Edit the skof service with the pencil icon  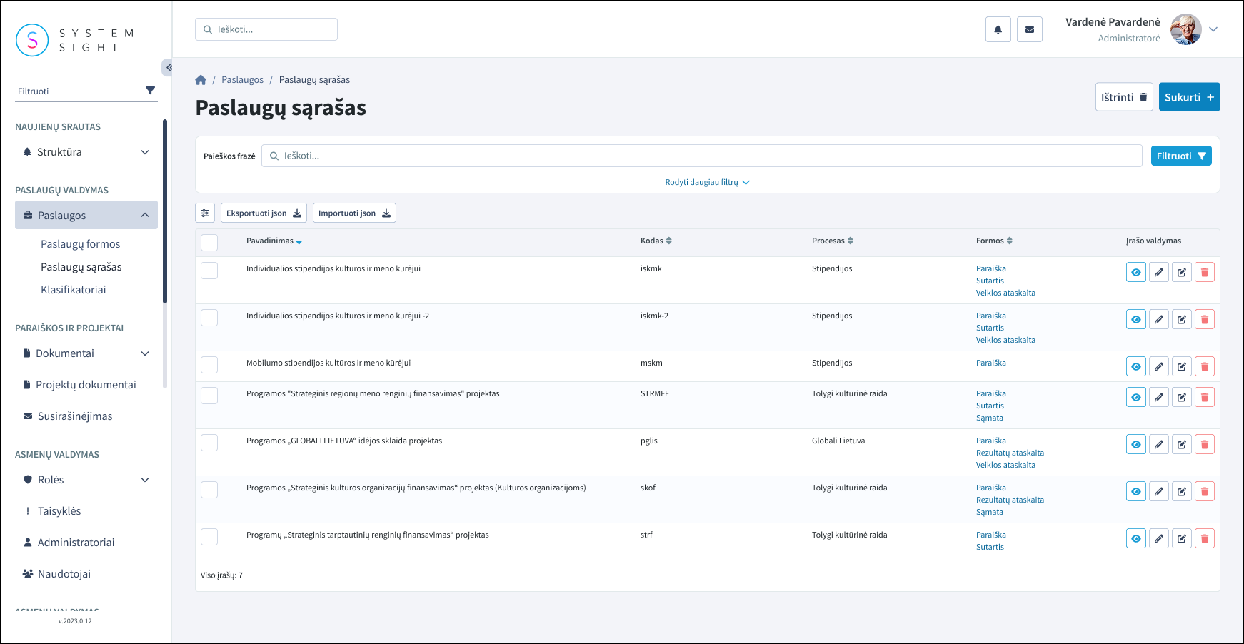[1158, 491]
